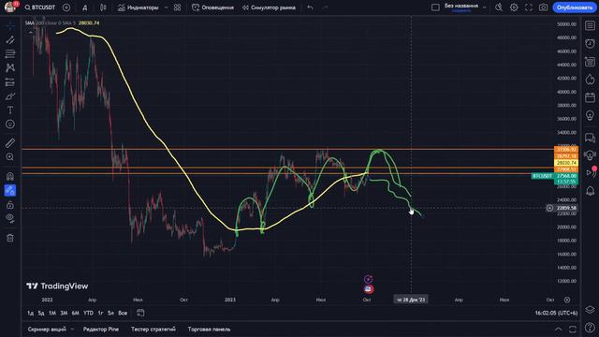Click the Опубликовать button
This screenshot has width=599, height=337.
(575, 7)
